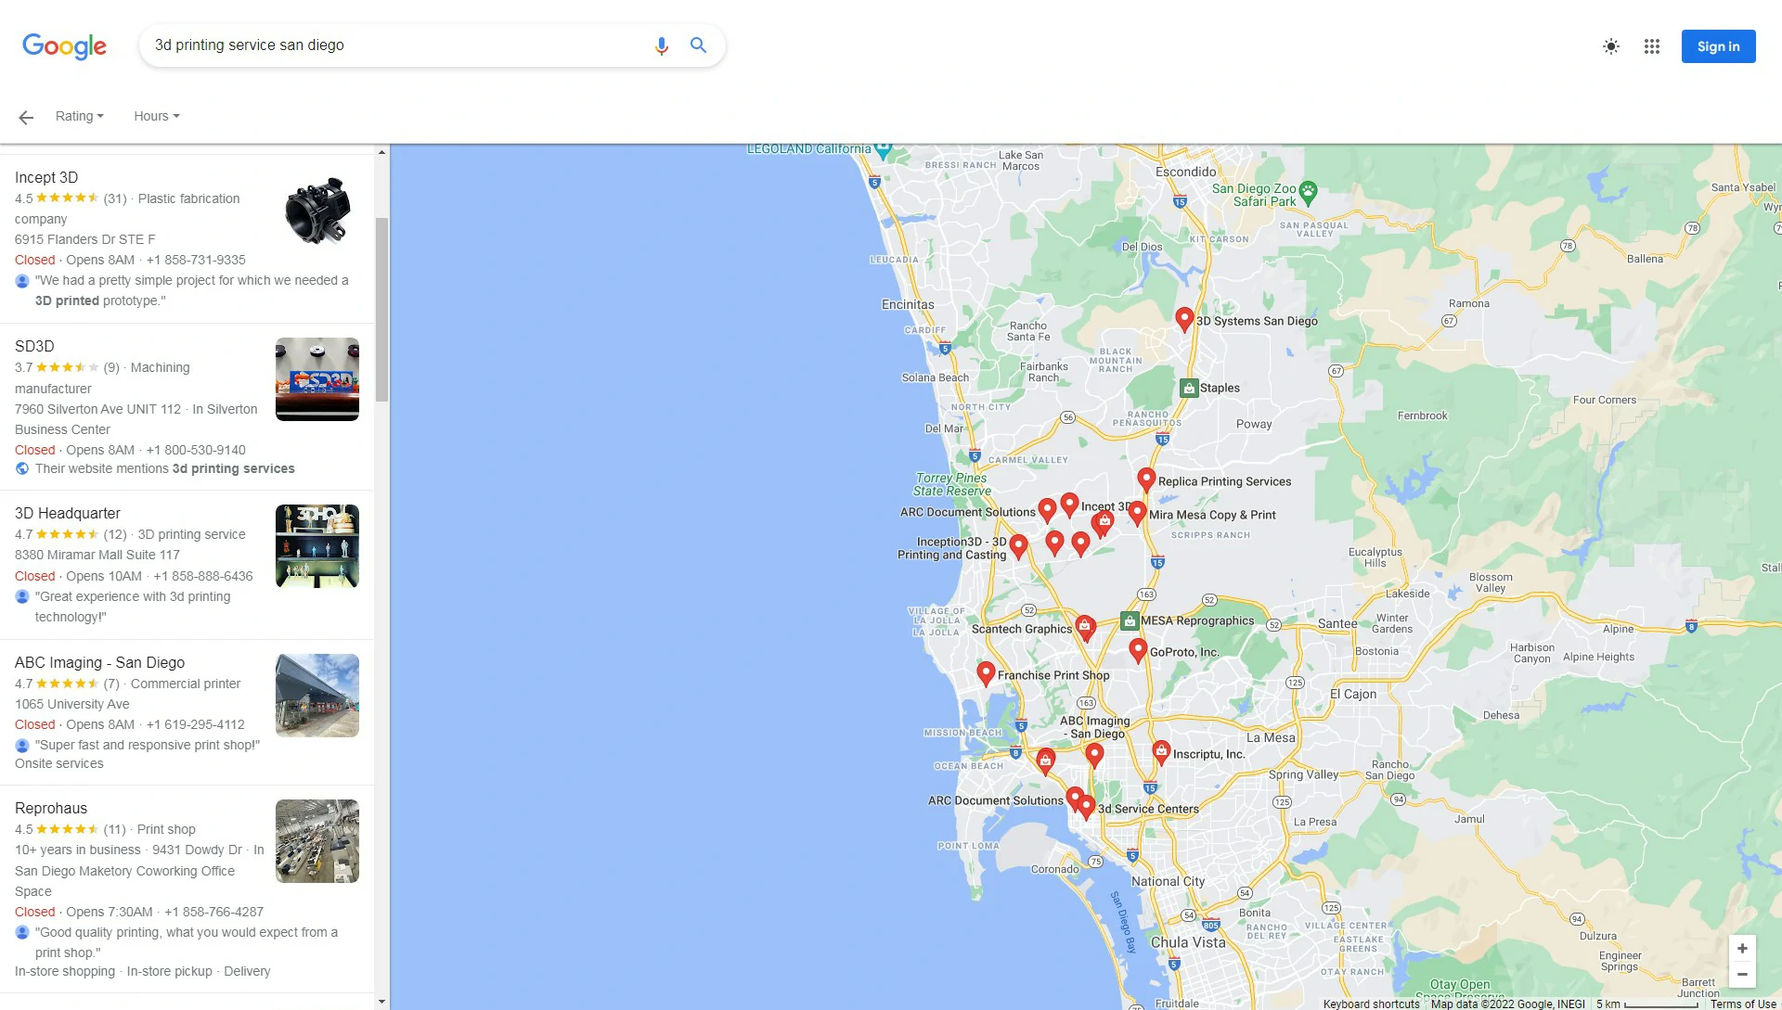
Task: Click the Staples pin on the map
Action: pyautogui.click(x=1189, y=388)
